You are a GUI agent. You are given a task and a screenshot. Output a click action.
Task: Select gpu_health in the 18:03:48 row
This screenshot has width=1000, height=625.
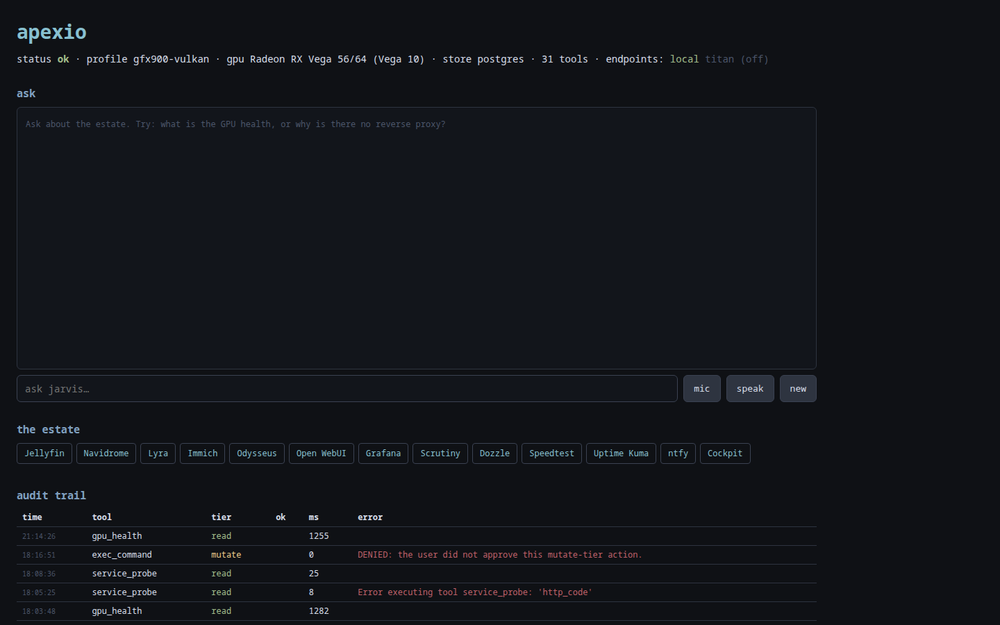coord(117,611)
